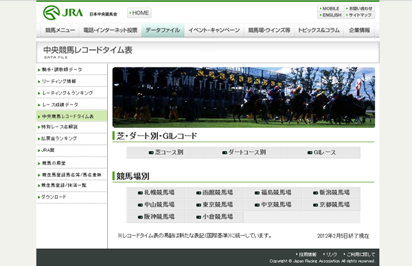The image size is (412, 266).
Task: Open the MOBILE site link
Action: [330, 8]
